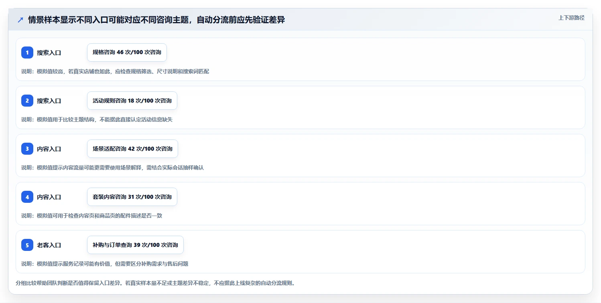The width and height of the screenshot is (601, 303).
Task: Click 搜索入口 label in row 1
Action: (x=49, y=53)
